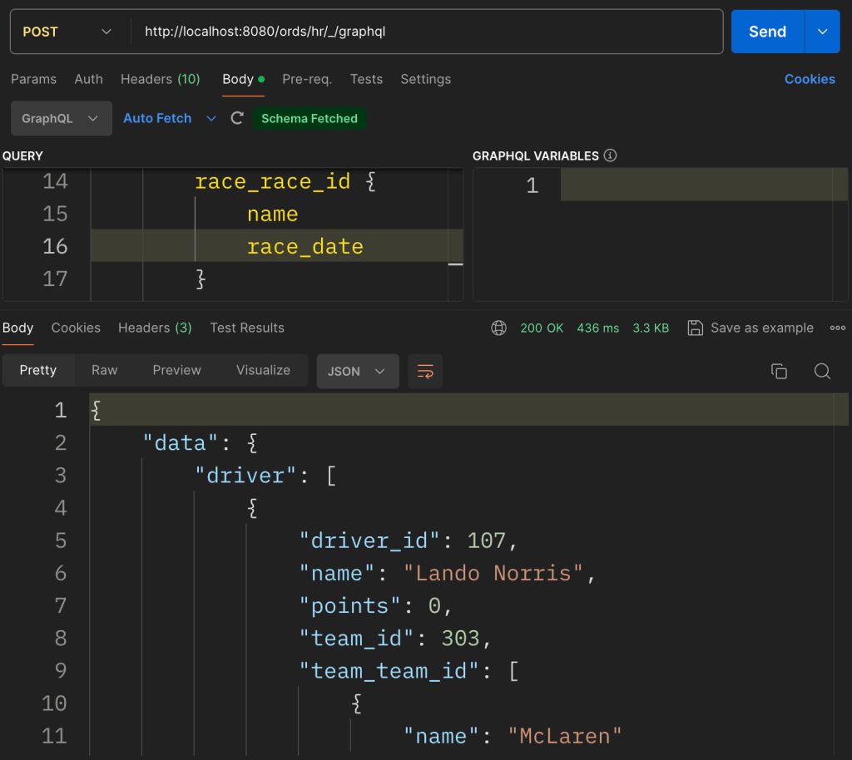
Task: Copy the response body with copy icon
Action: 779,371
